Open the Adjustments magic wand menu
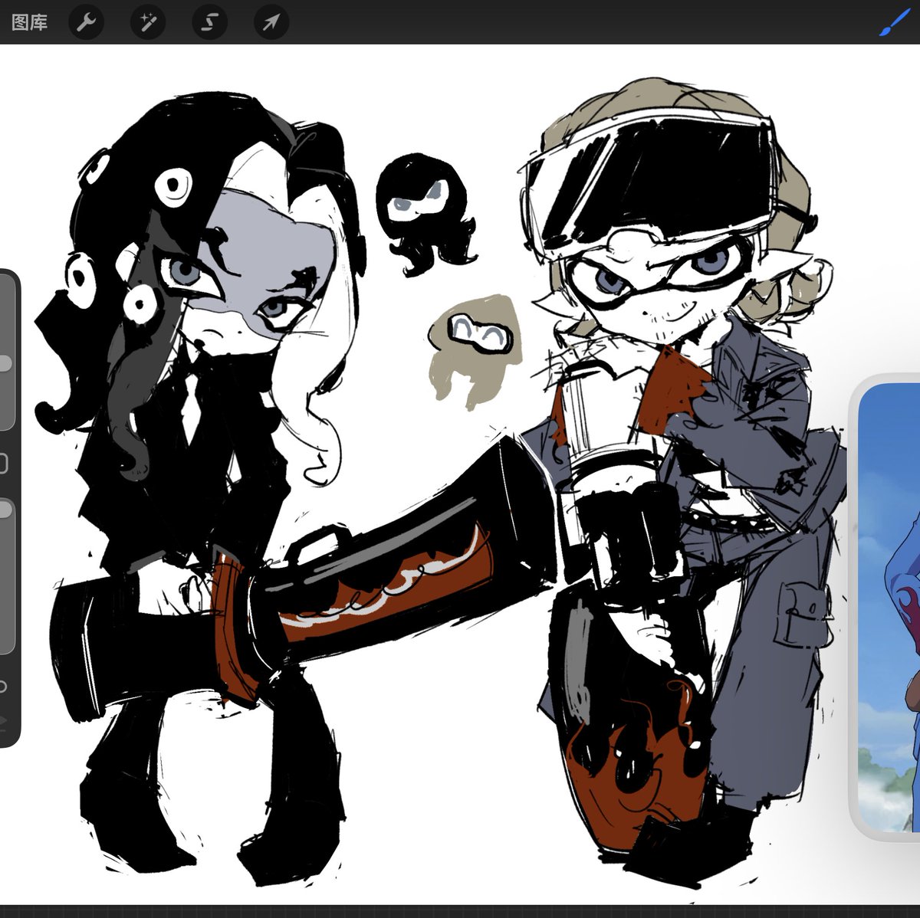920x918 pixels. pos(148,22)
